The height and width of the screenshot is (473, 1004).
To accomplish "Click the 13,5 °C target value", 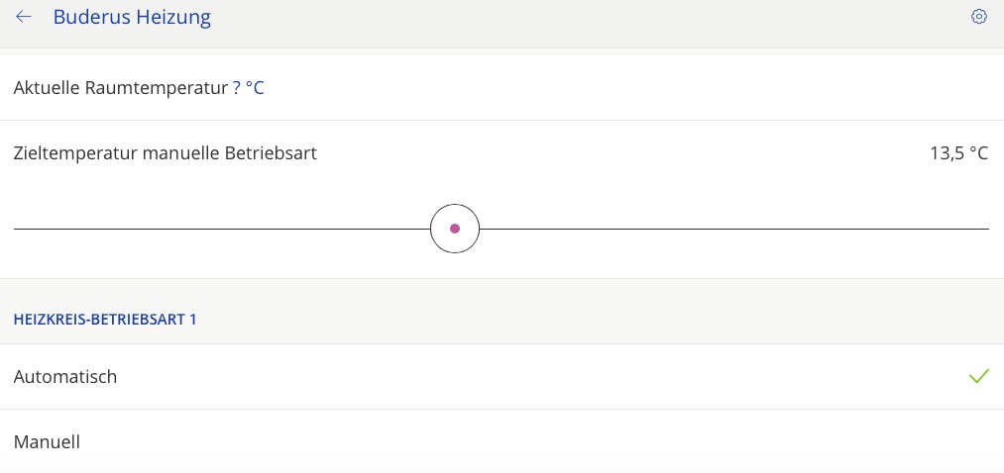I will [958, 153].
